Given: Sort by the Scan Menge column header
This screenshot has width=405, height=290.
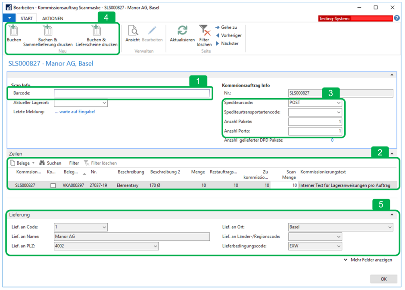Looking at the screenshot, I should (289, 175).
